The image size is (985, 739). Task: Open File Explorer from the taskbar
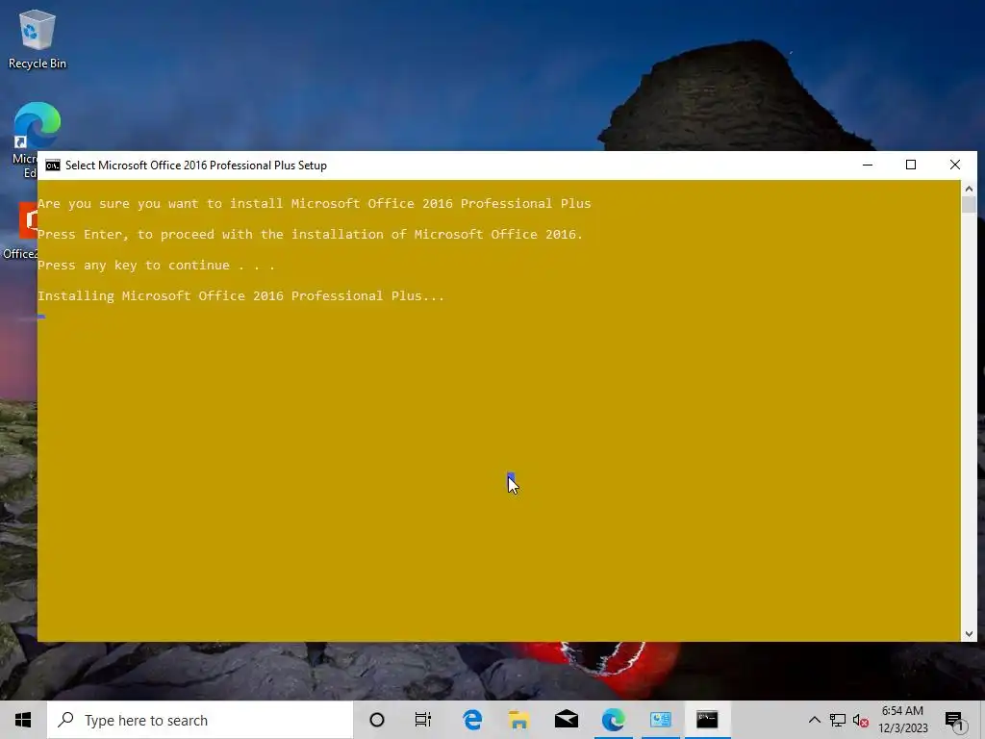coord(518,720)
